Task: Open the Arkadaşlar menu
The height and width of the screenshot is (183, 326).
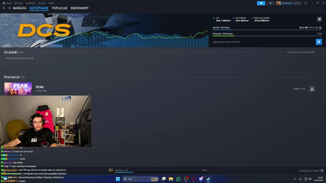Action: tap(31, 3)
